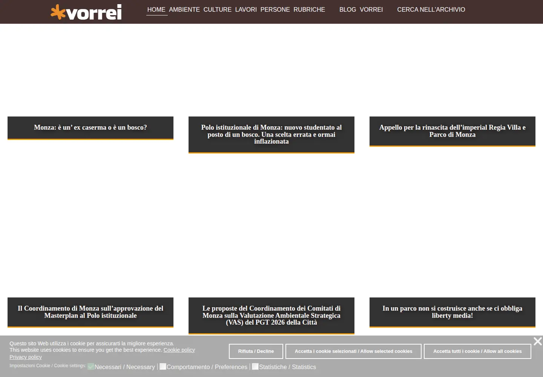Screen dimensions: 543x377
Task: Open article 'Le proposte del Coordinamento dei Comitati'
Action: [271, 316]
